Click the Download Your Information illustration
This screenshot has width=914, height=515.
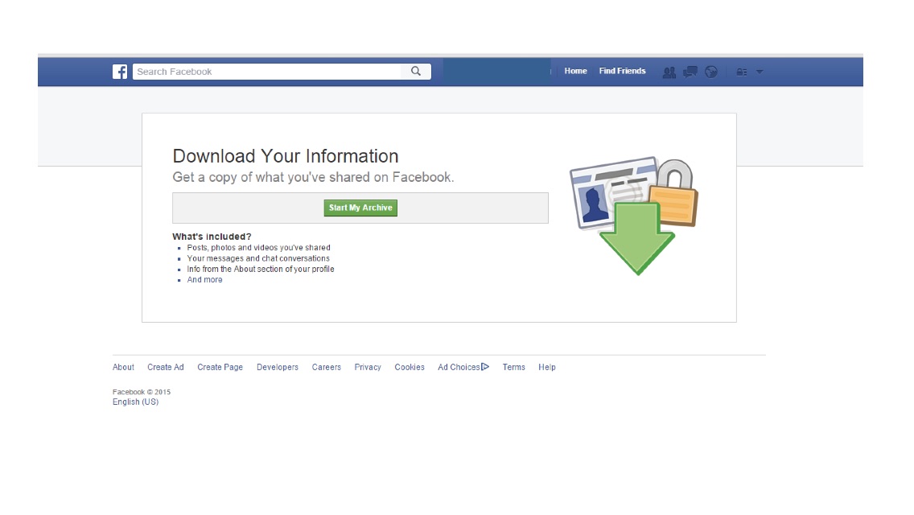click(634, 215)
